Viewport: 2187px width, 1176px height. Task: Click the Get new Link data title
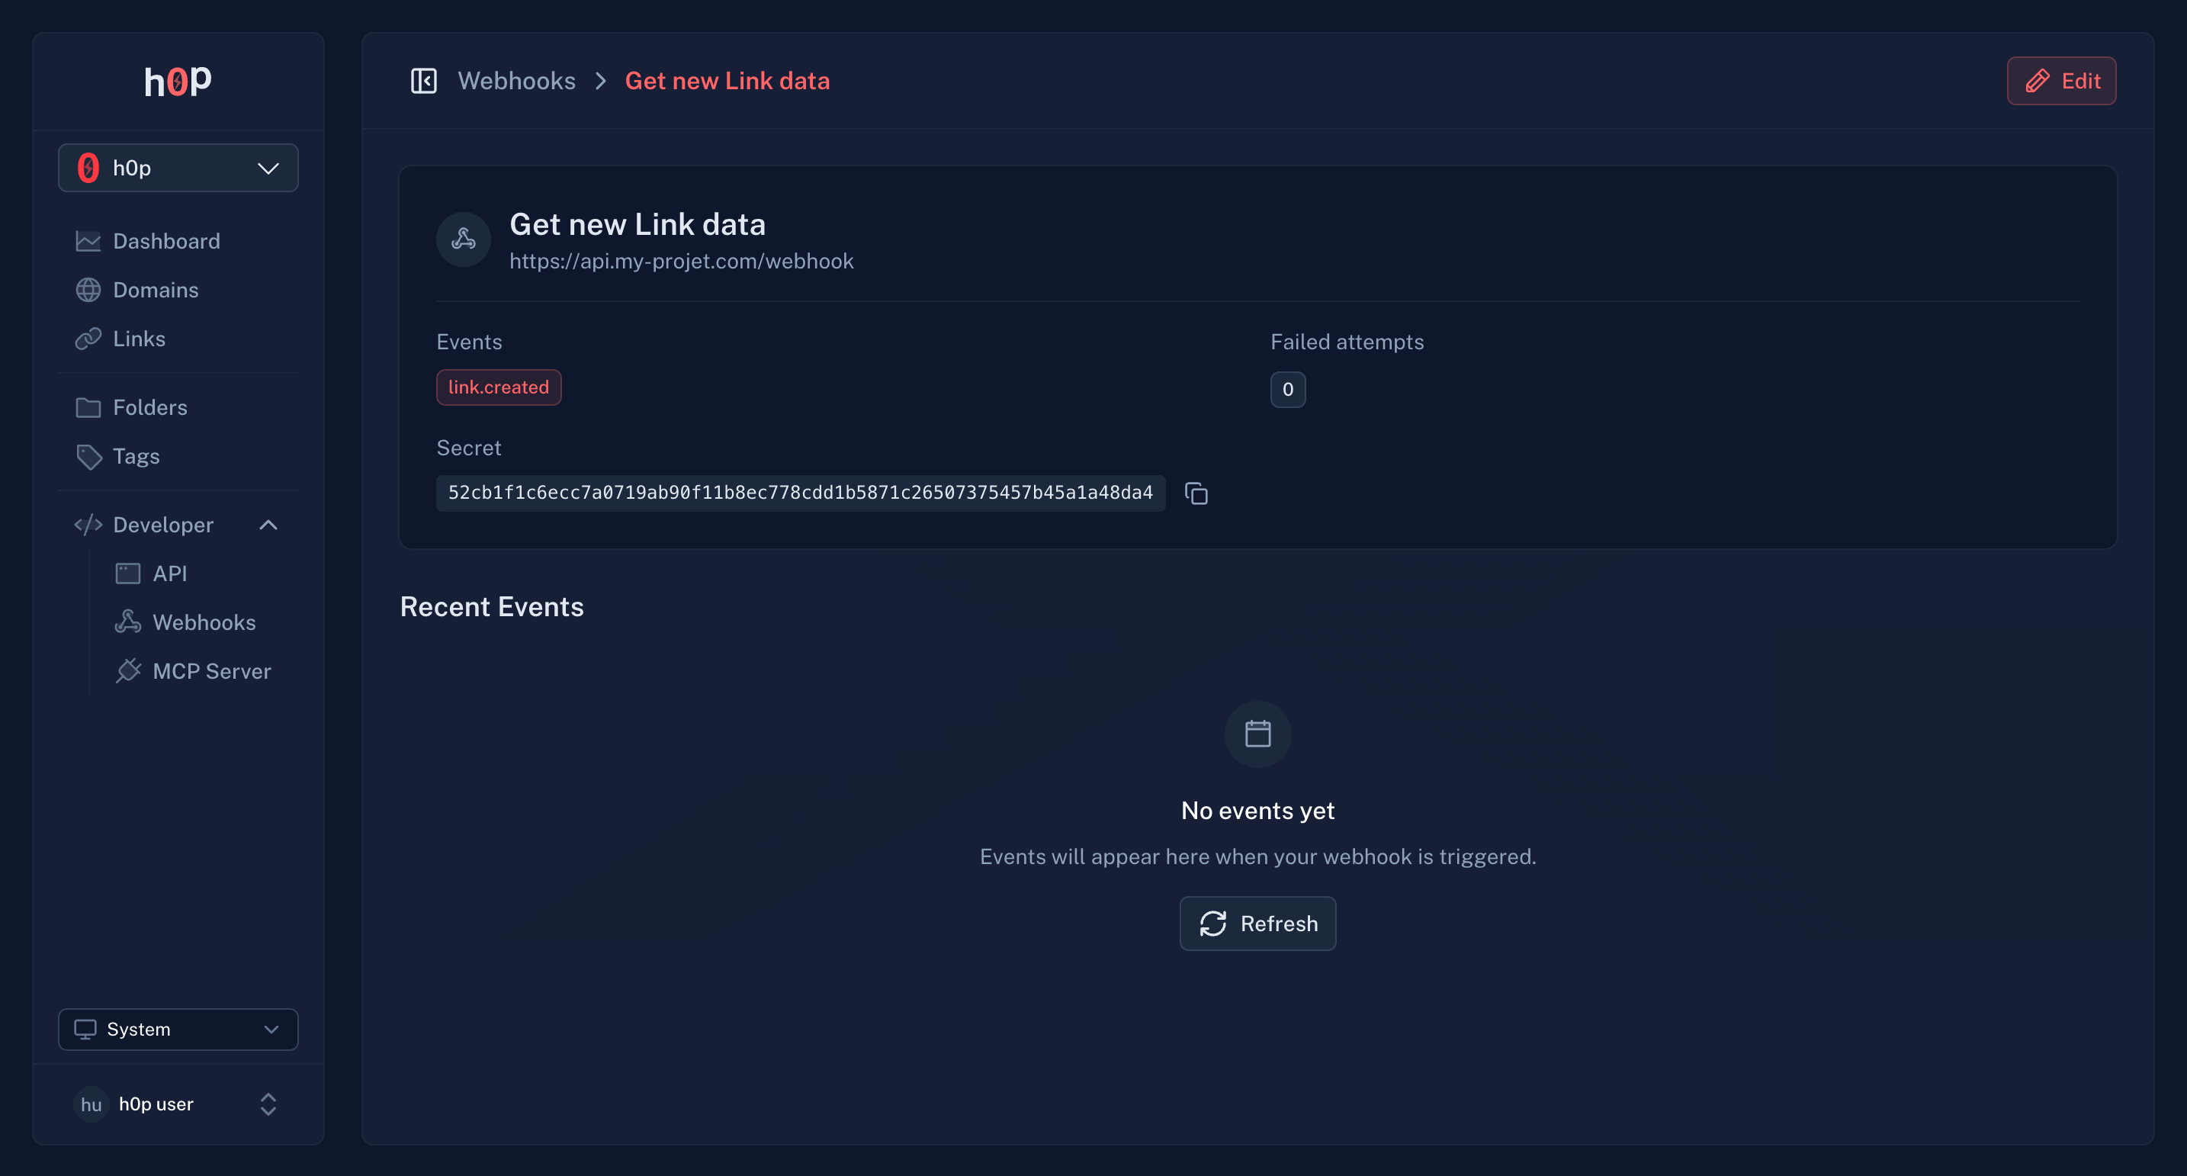[x=637, y=224]
